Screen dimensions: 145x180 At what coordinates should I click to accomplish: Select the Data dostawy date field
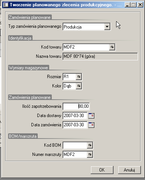click(75, 116)
